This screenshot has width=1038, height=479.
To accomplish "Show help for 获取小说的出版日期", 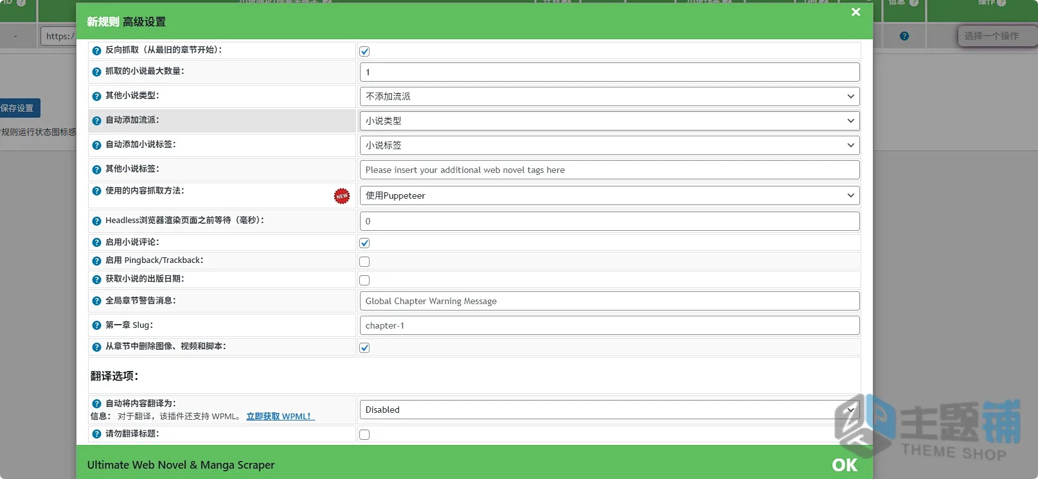I will coord(96,280).
